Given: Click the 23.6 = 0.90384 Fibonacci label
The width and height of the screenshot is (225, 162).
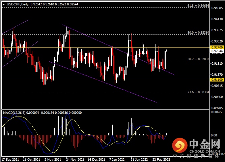Looking at the screenshot, I should 197,92.
